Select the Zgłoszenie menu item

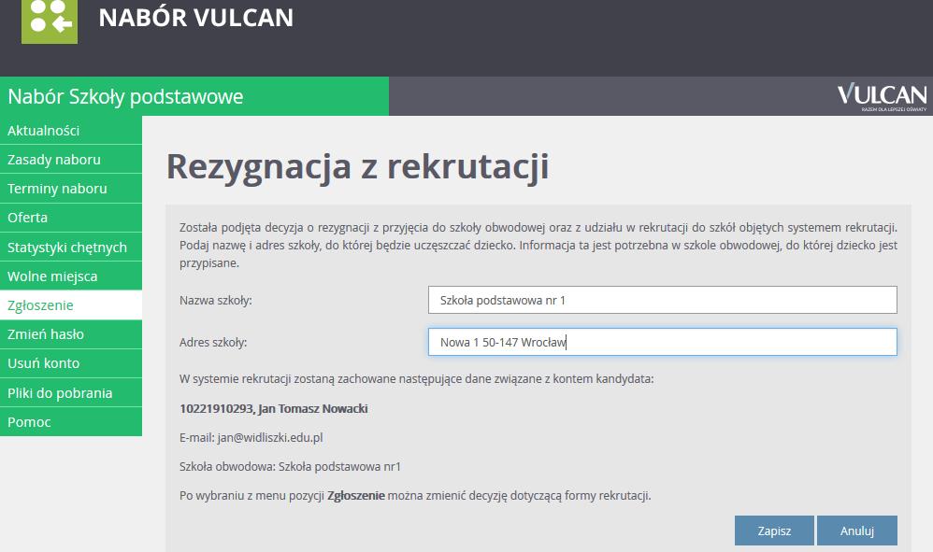71,304
